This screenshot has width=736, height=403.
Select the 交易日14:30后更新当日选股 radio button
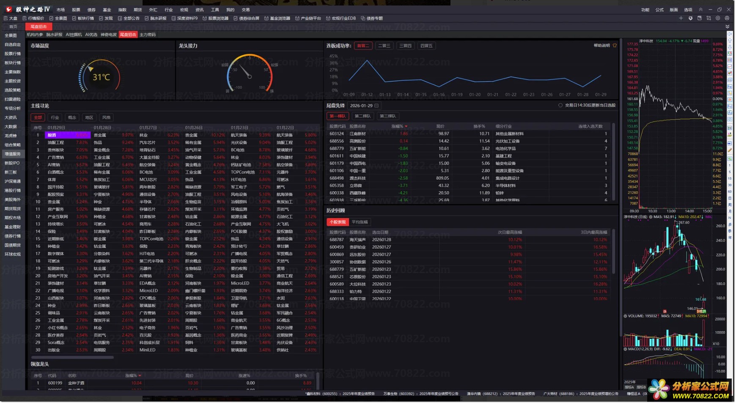coord(560,105)
